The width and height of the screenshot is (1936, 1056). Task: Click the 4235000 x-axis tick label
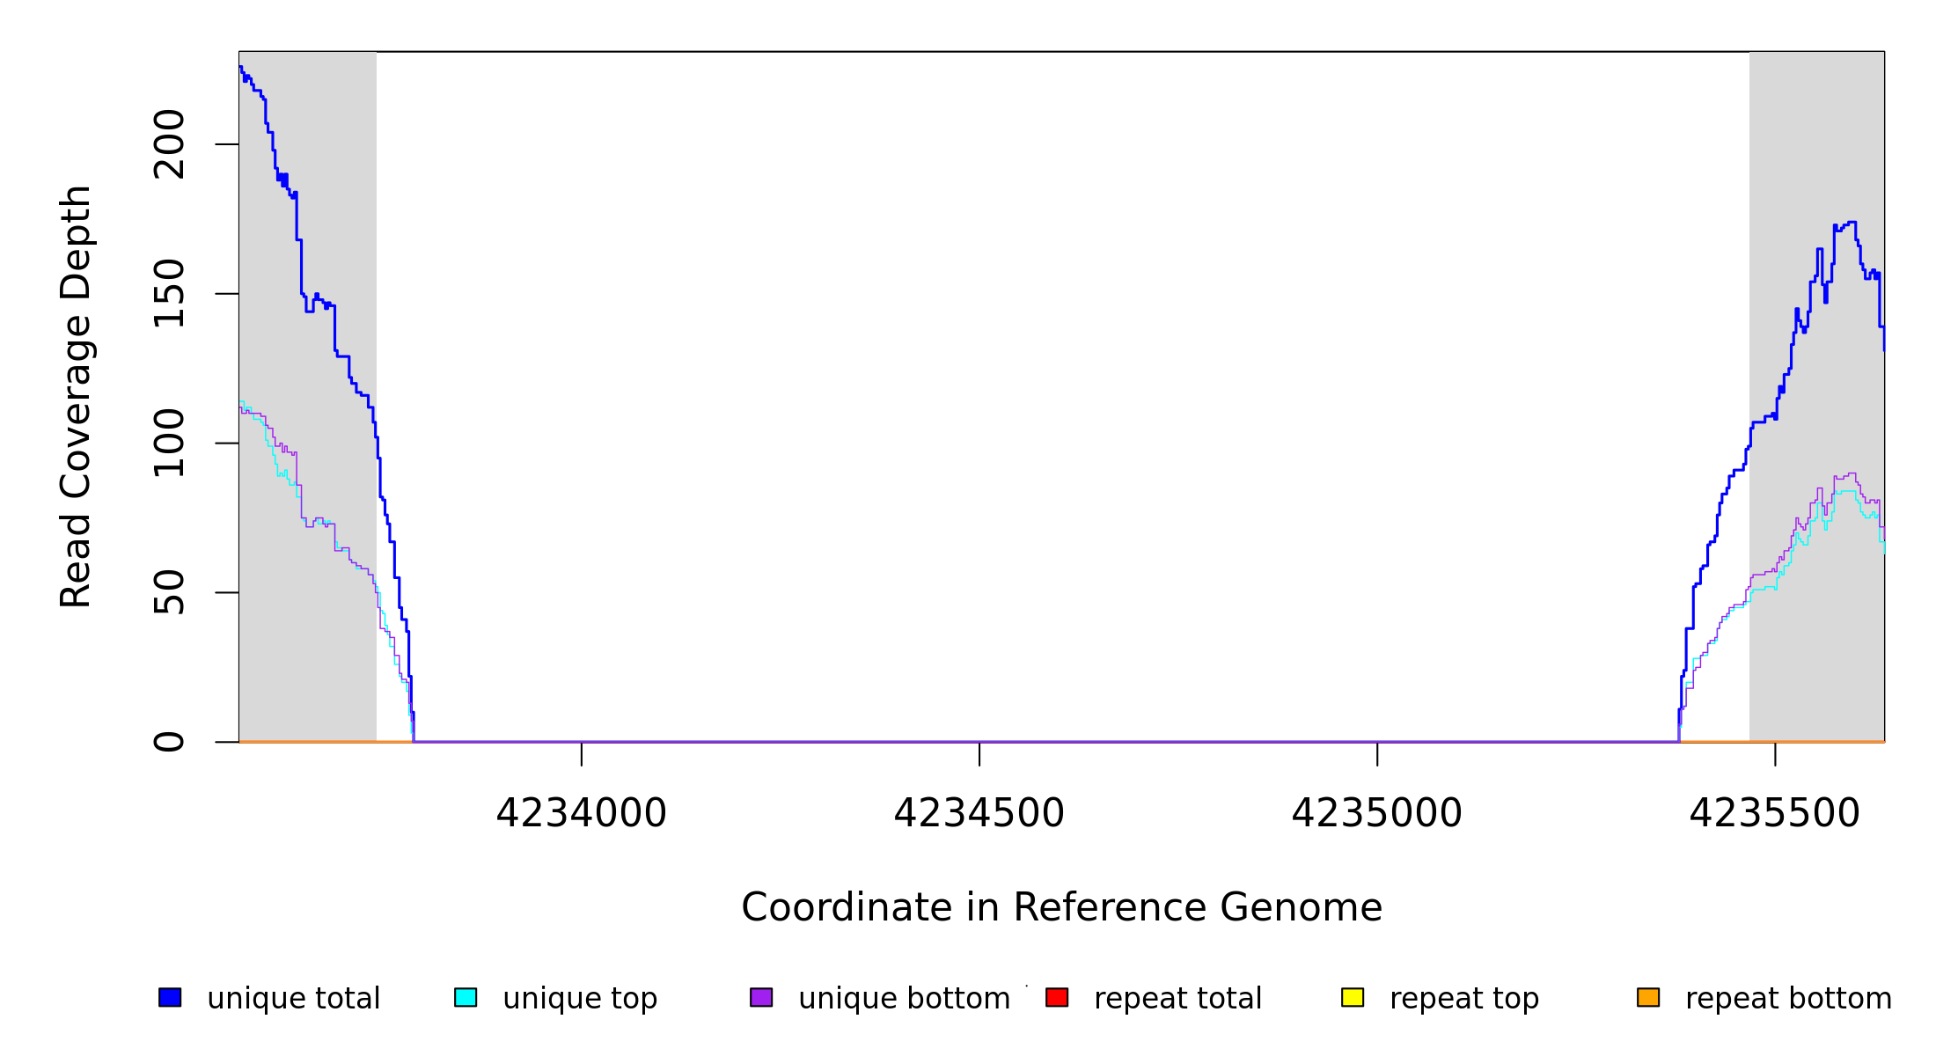(1376, 813)
